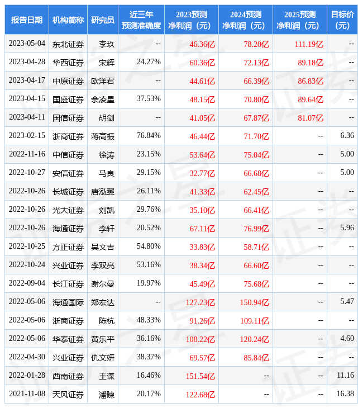Click the accuracy value 76.84%
358x408 pixels.
tap(149, 136)
